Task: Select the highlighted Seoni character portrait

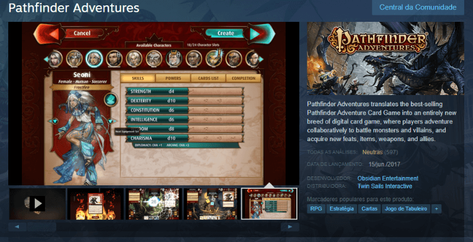Action: click(94, 58)
